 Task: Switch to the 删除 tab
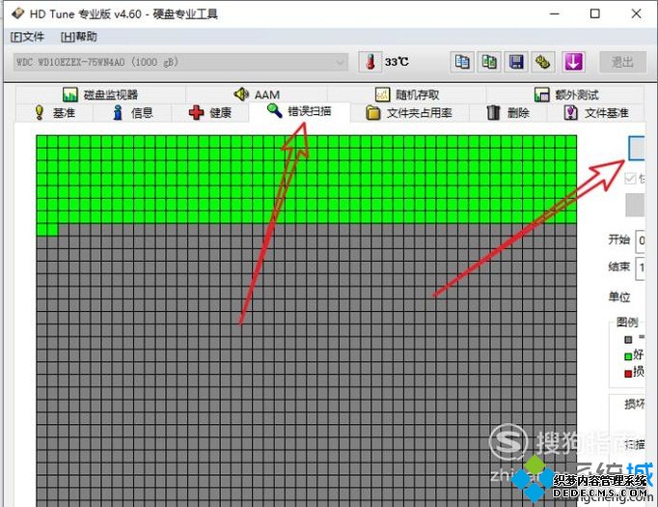[508, 113]
